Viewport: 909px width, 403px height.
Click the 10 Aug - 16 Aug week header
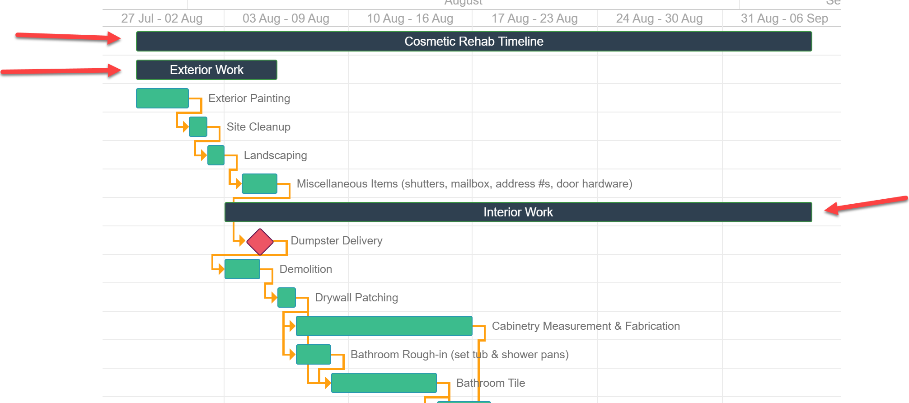pyautogui.click(x=410, y=19)
